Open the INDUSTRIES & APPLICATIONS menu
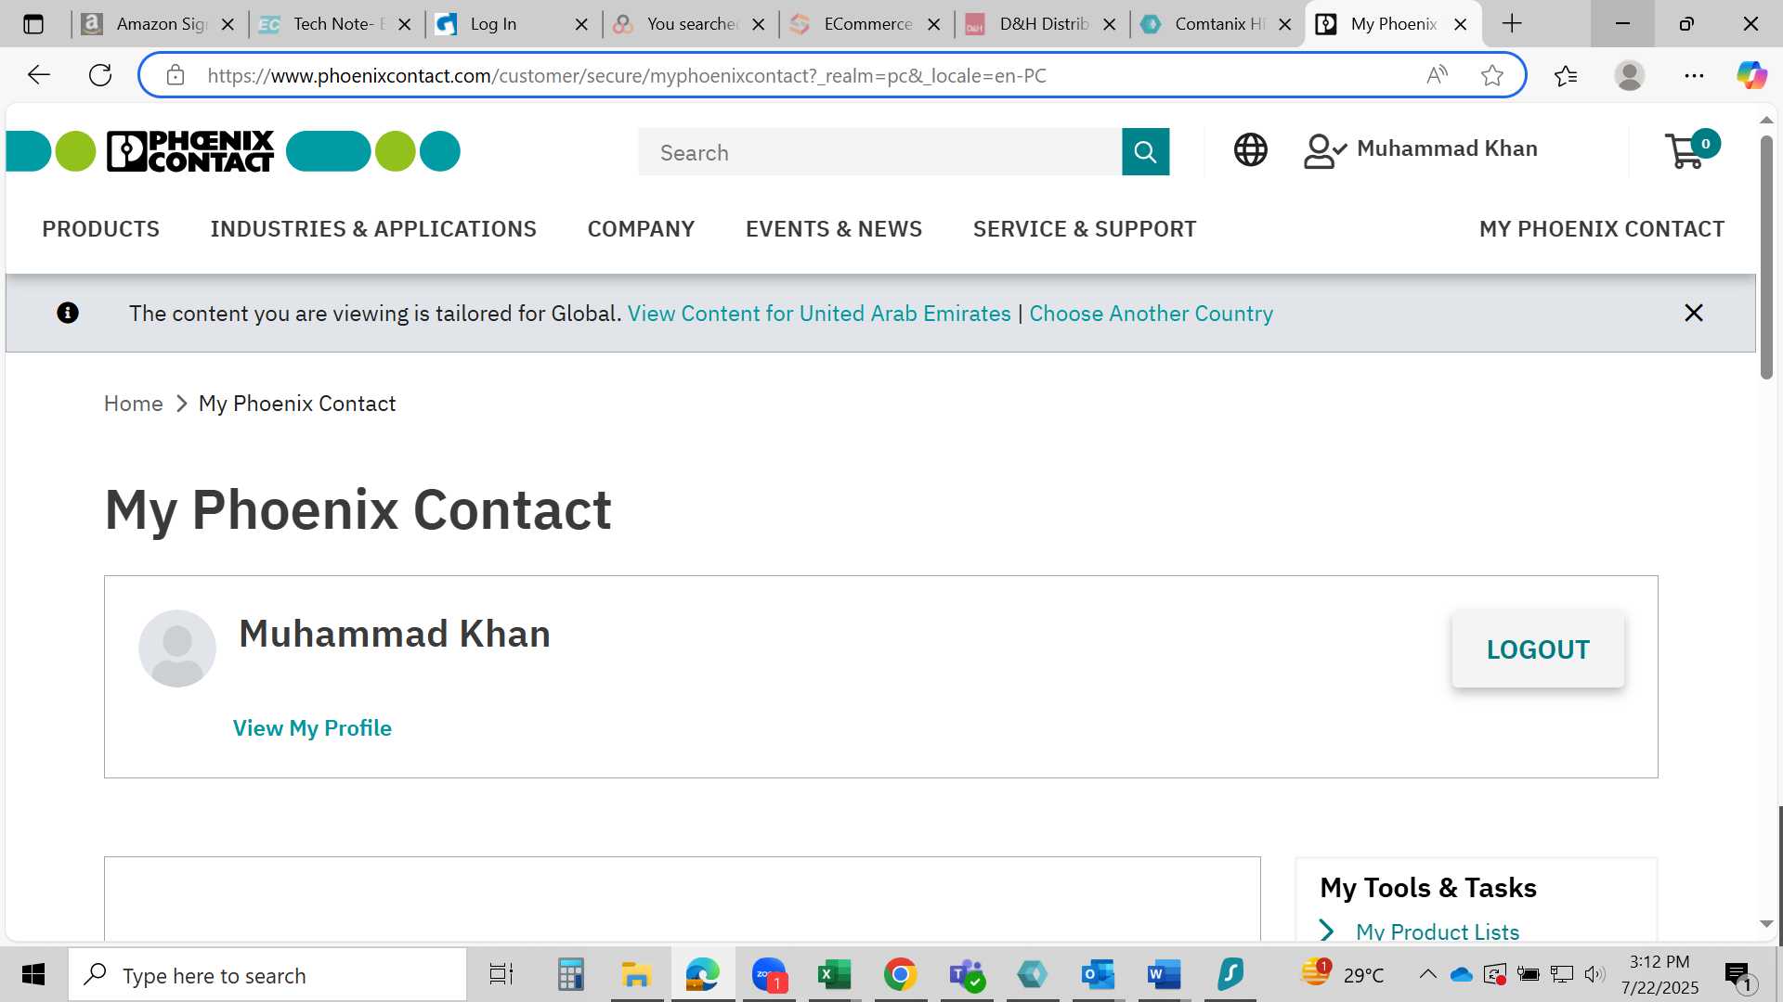This screenshot has width=1783, height=1002. click(373, 229)
